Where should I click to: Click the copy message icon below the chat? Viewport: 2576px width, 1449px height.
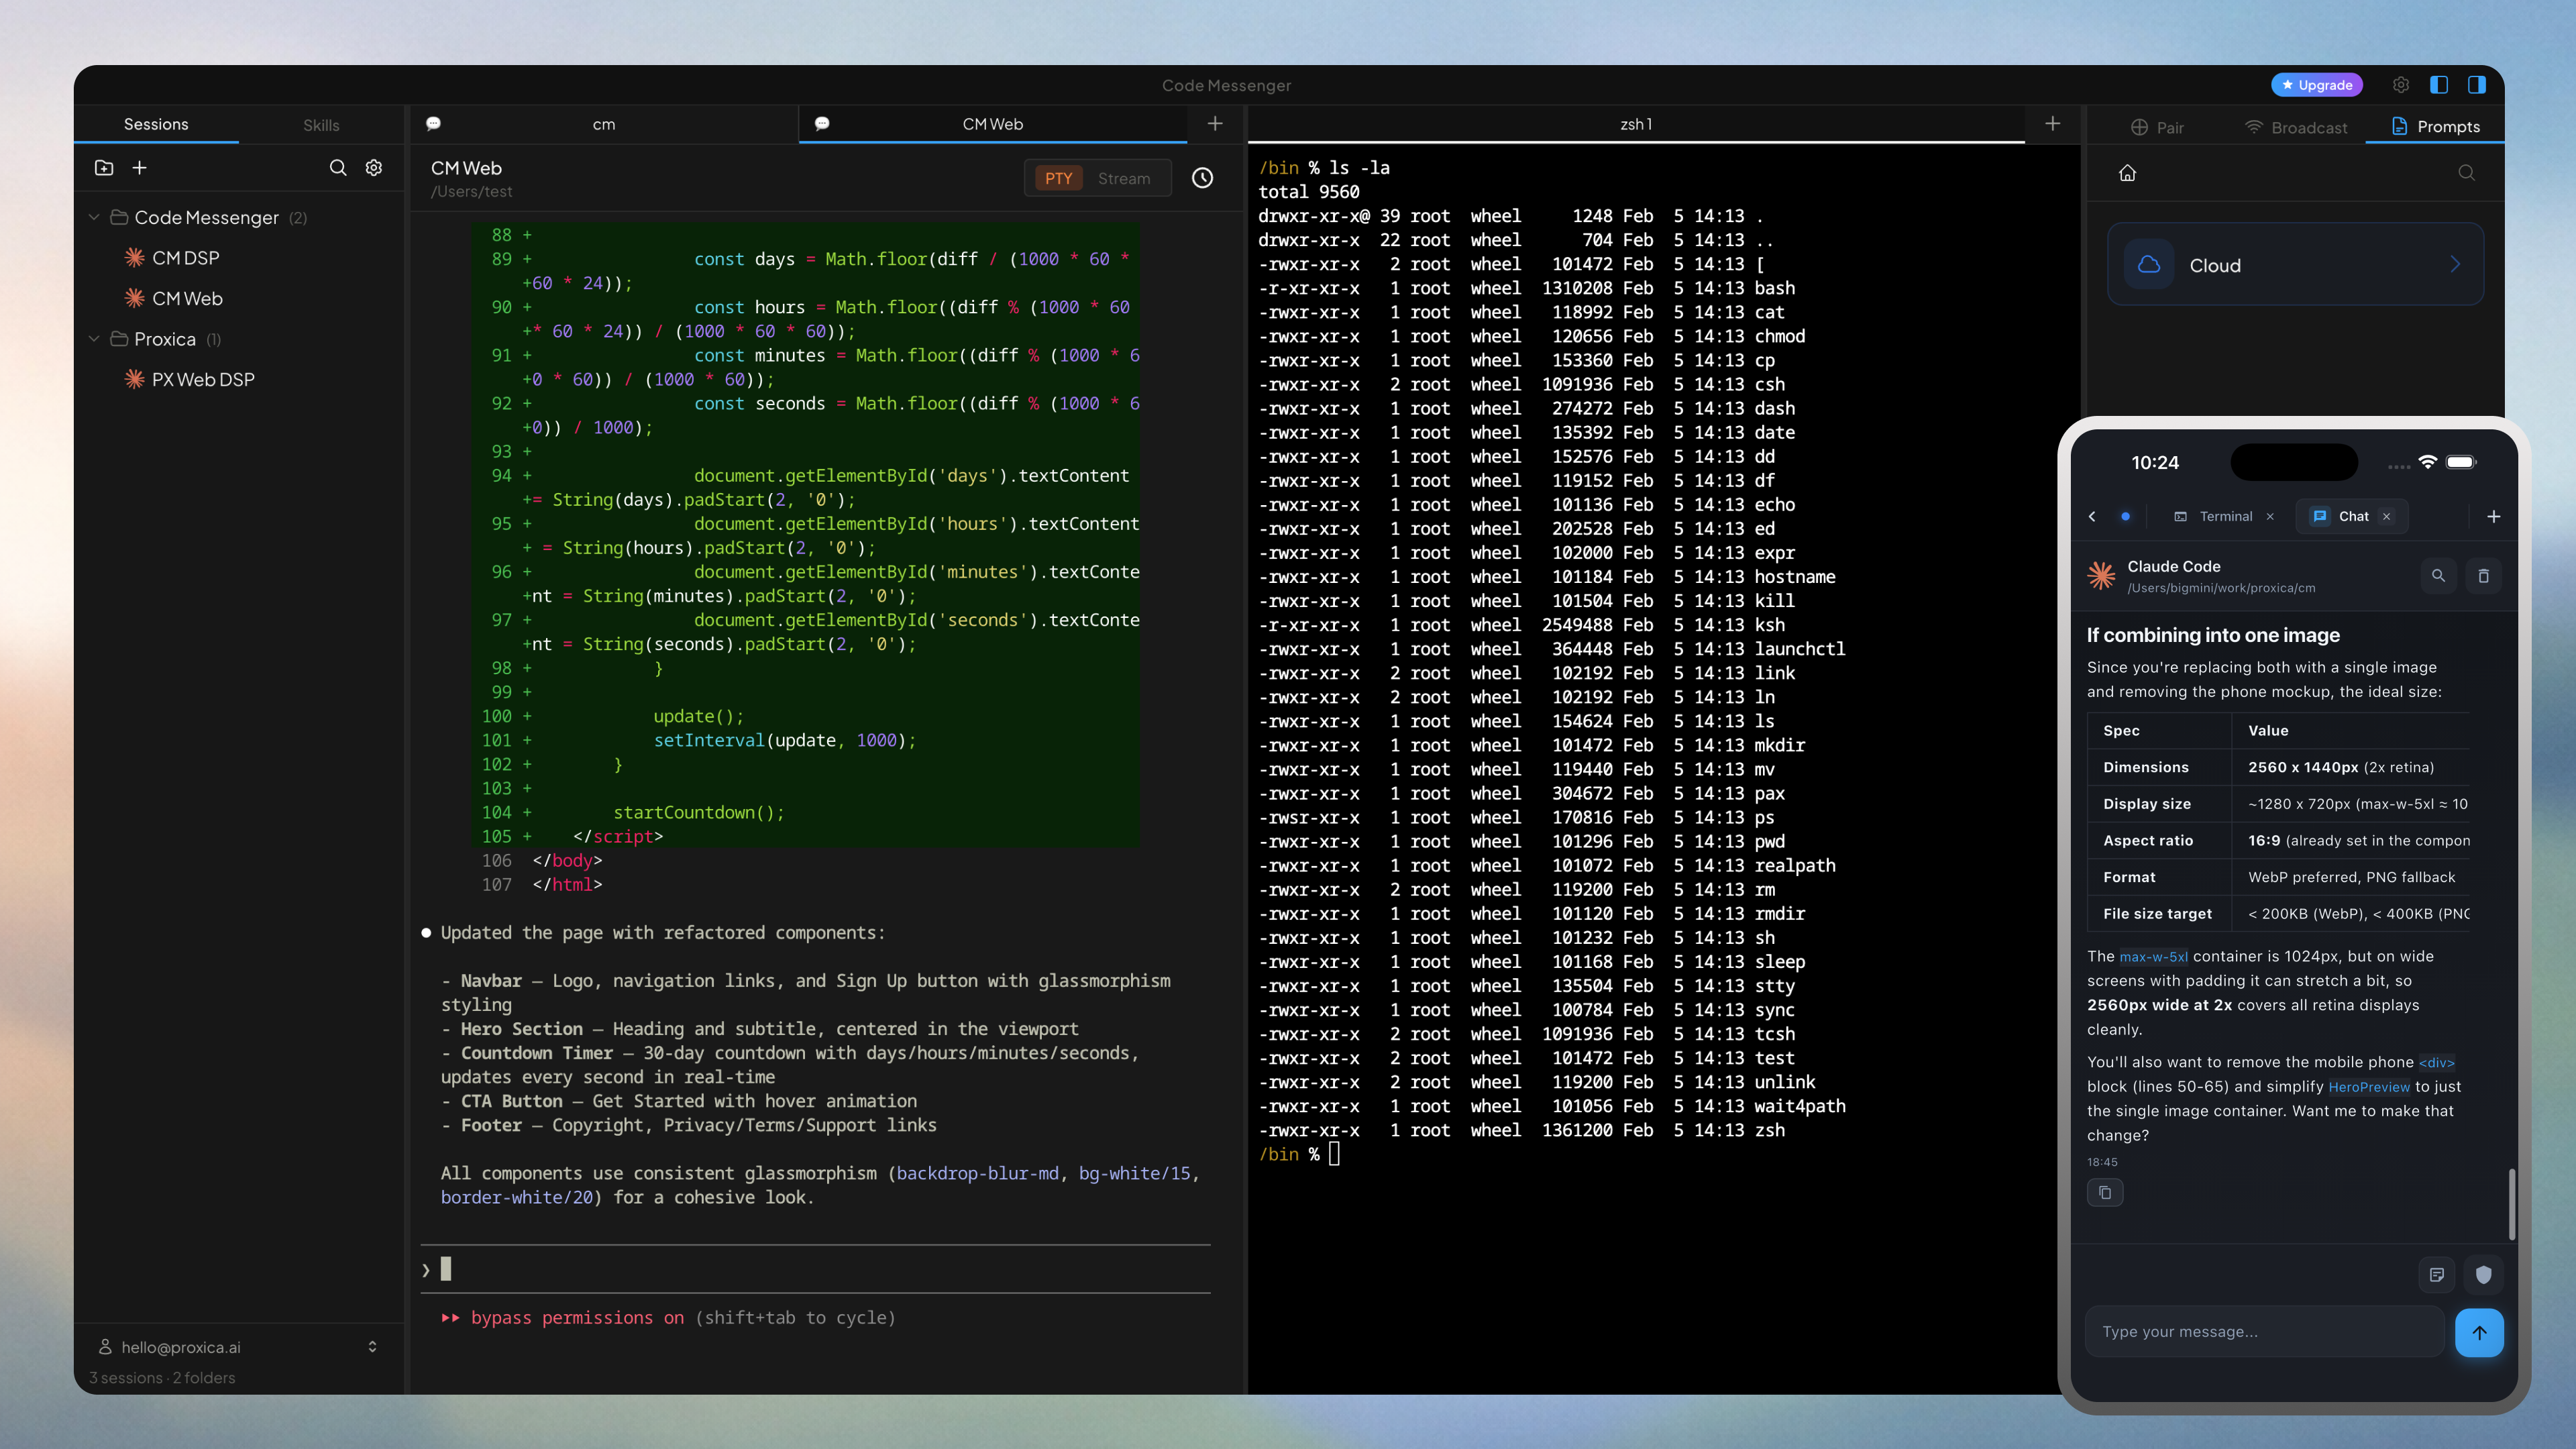tap(2105, 1192)
